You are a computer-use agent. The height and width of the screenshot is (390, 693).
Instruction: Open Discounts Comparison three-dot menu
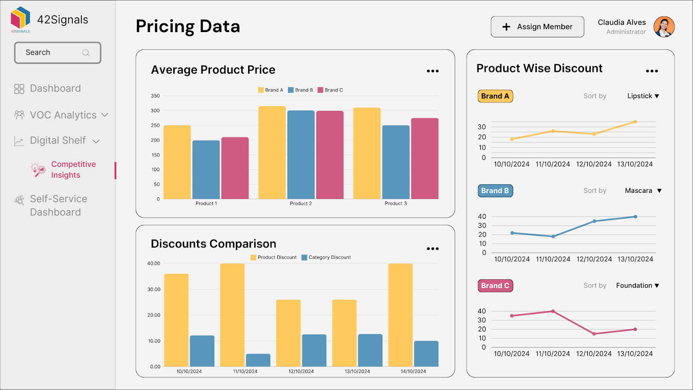pyautogui.click(x=433, y=249)
